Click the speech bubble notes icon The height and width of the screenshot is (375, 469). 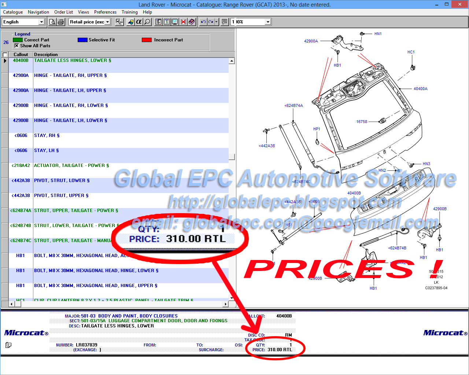point(225,22)
